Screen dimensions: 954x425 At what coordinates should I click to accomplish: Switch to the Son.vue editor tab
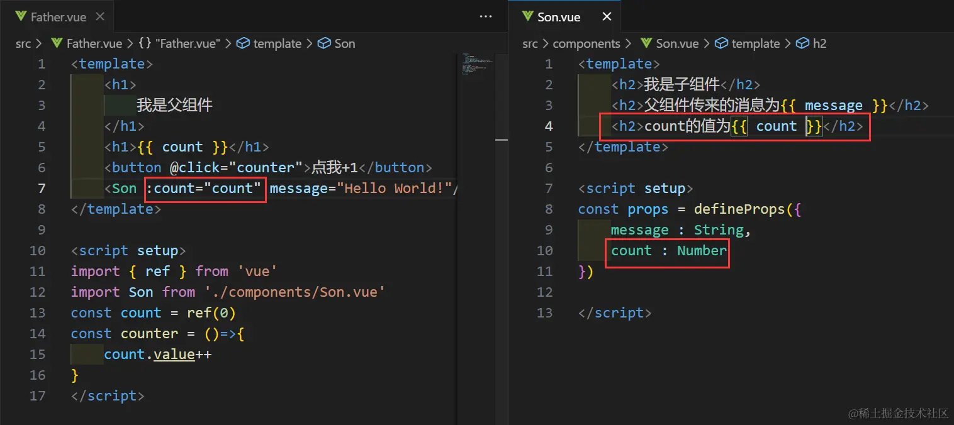pos(563,17)
